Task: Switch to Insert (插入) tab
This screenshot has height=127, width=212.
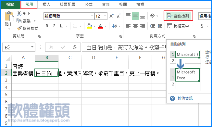Action: 46,5
